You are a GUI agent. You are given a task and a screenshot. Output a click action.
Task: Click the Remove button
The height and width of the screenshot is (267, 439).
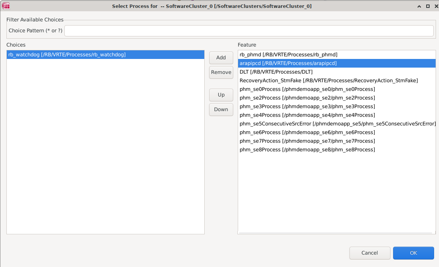(x=221, y=72)
